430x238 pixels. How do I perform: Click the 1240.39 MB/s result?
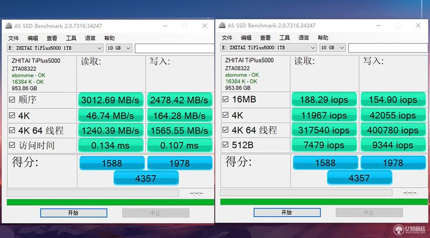point(111,131)
